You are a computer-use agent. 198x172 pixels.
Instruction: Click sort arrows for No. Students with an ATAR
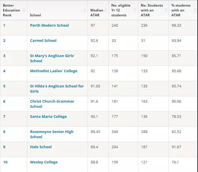tap(166, 10)
